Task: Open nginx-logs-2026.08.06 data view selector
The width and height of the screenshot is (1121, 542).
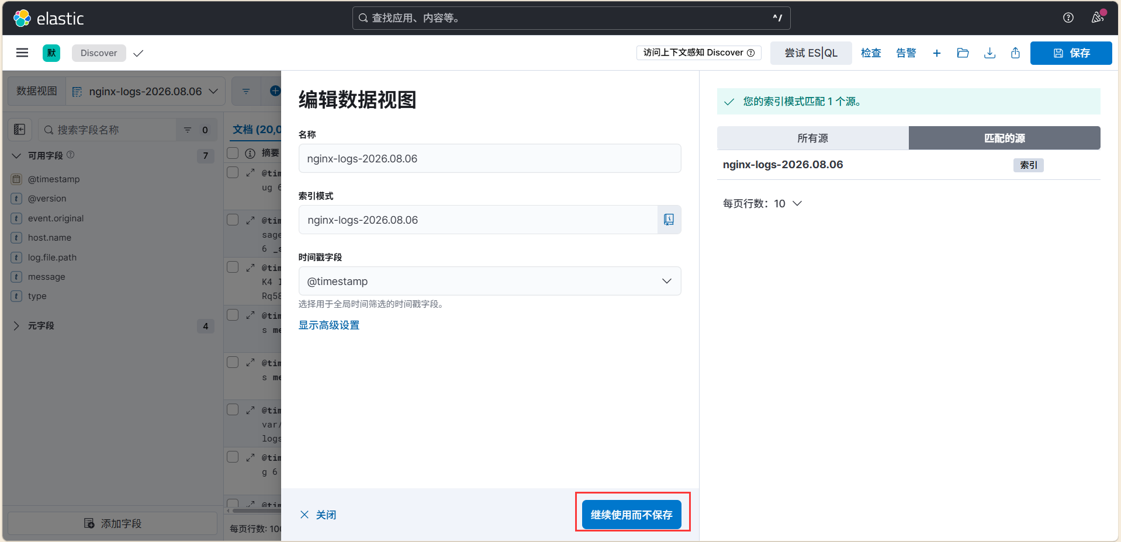Action: click(145, 92)
